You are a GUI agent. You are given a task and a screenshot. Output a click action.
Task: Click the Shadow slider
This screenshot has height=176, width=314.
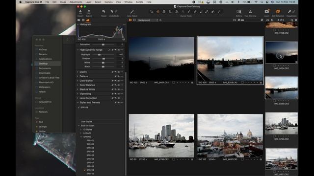click(x=103, y=59)
